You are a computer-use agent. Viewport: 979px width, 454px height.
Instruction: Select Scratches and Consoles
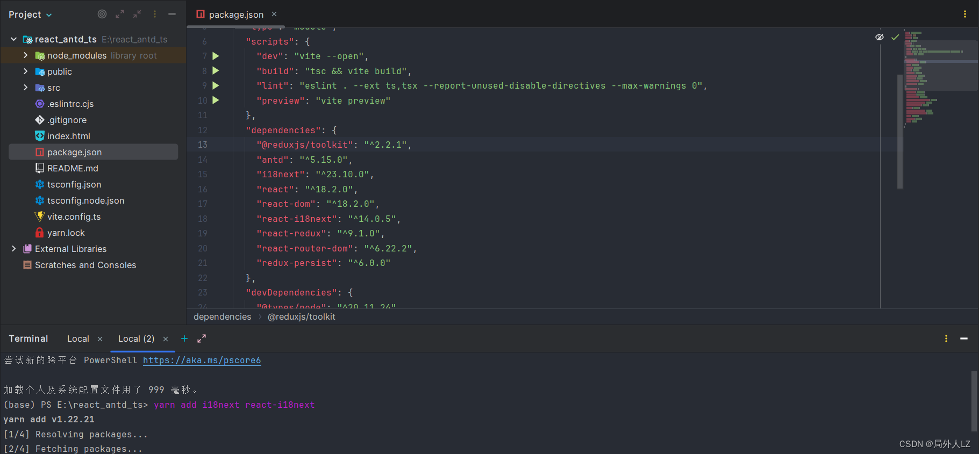coord(85,265)
